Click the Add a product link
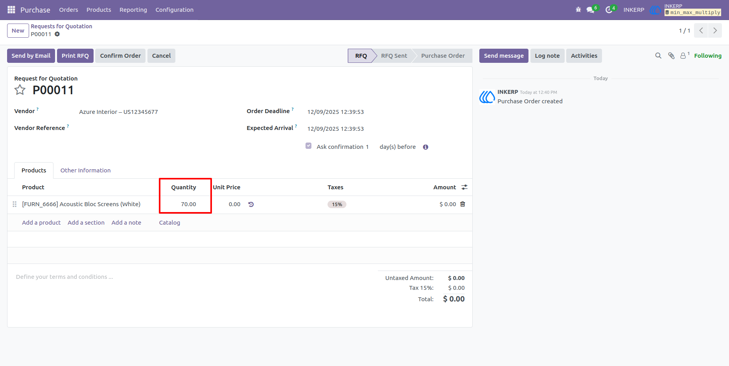Screen dimensions: 729x366 point(41,223)
